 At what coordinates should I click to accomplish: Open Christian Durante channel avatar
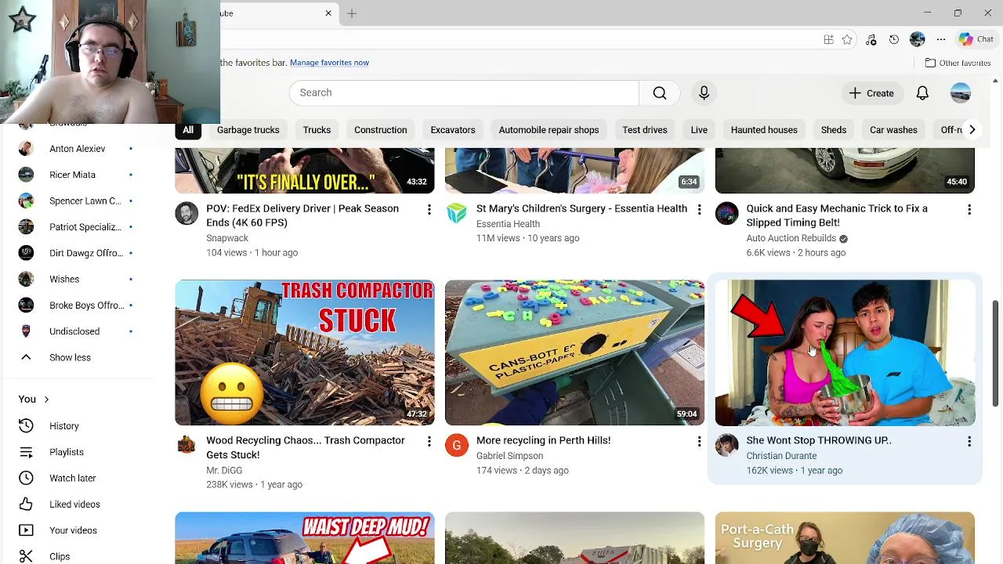click(727, 445)
